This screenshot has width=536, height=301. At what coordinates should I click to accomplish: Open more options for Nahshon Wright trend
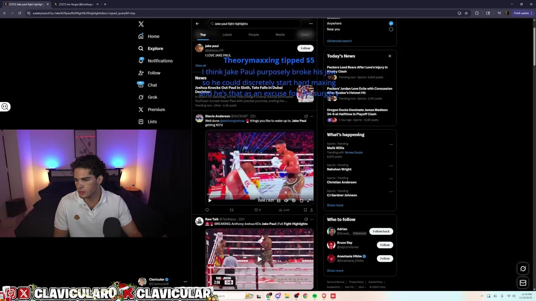391,166
